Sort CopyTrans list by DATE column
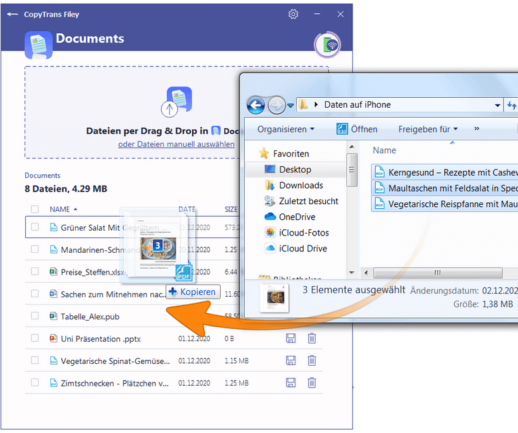 187,210
